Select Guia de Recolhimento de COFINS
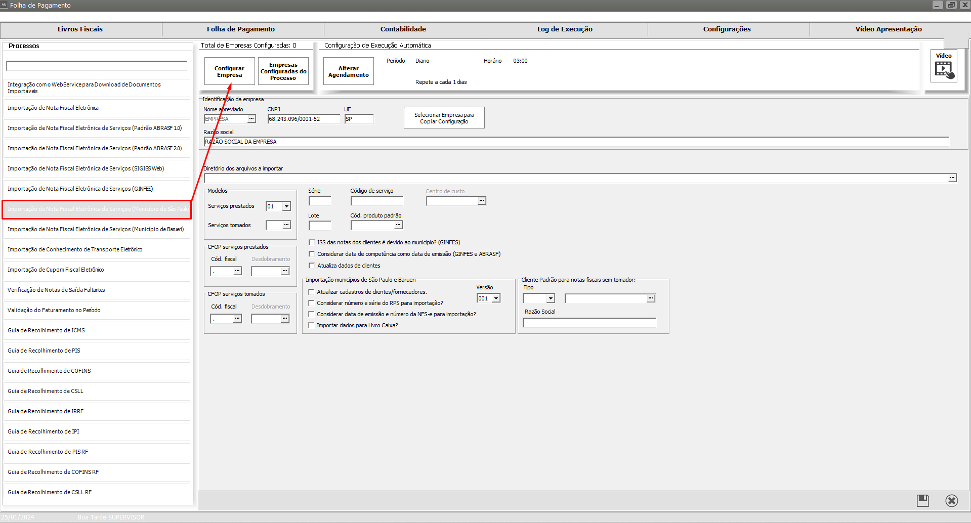The height and width of the screenshot is (523, 971). pyautogui.click(x=97, y=371)
